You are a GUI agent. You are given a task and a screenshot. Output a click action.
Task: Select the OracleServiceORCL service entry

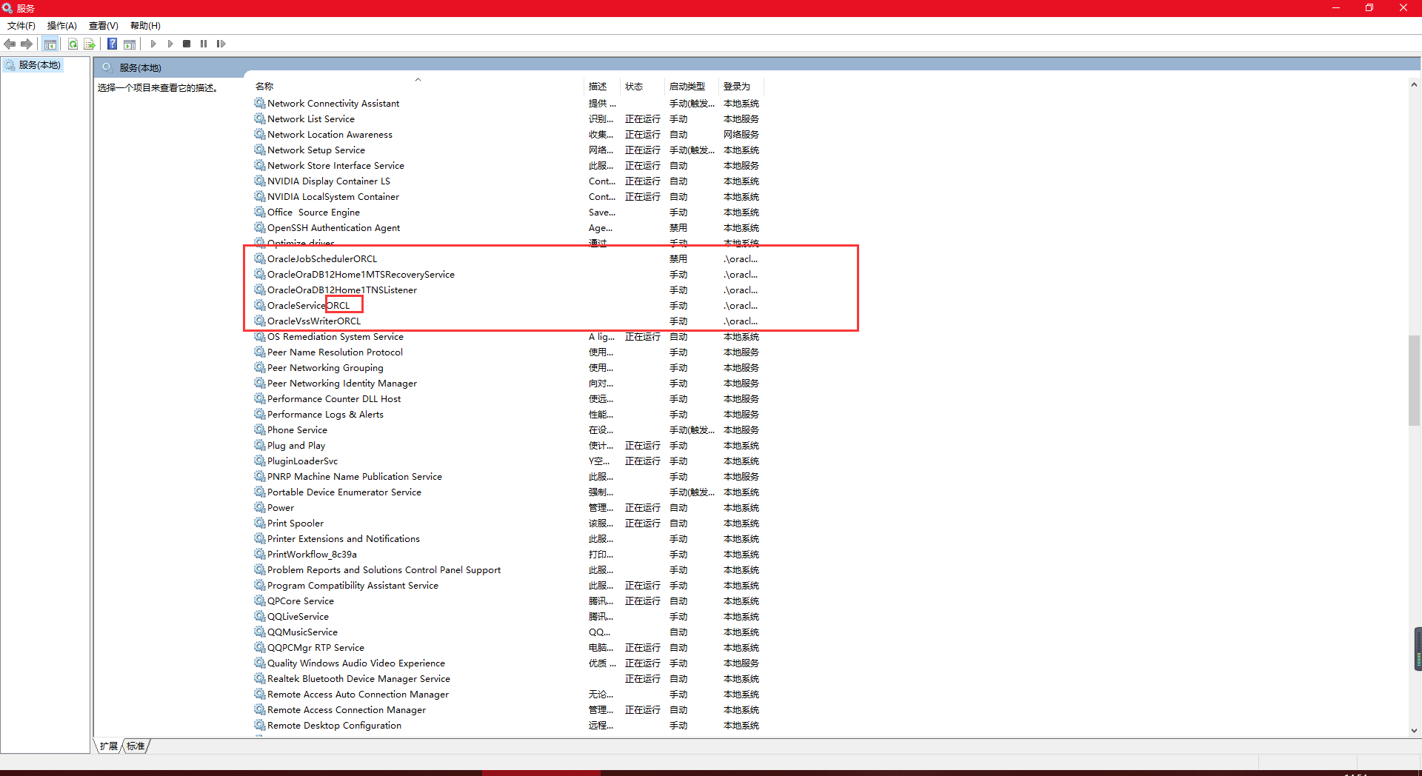coord(308,305)
